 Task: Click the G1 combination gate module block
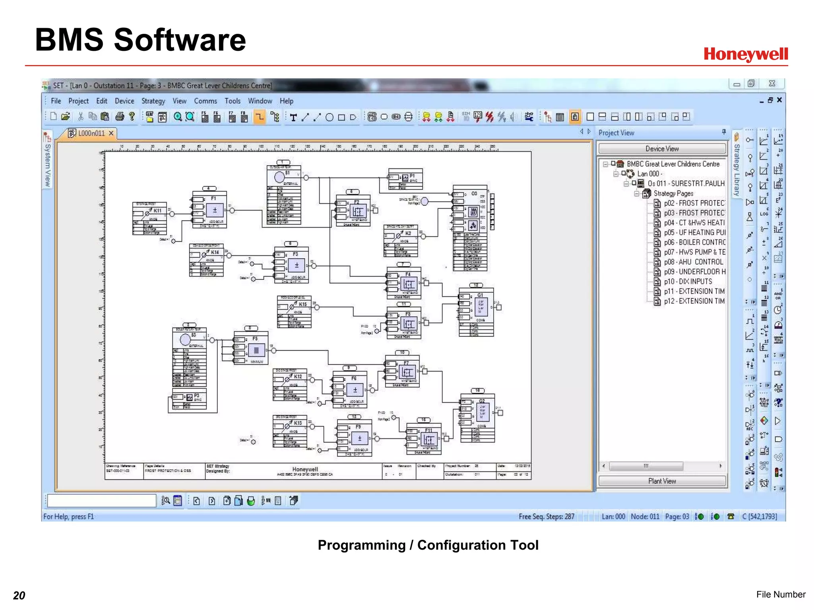point(477,312)
